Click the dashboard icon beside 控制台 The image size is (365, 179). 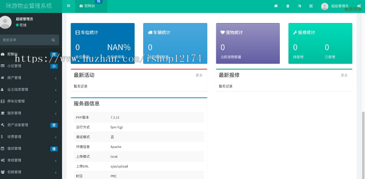click(x=2, y=54)
